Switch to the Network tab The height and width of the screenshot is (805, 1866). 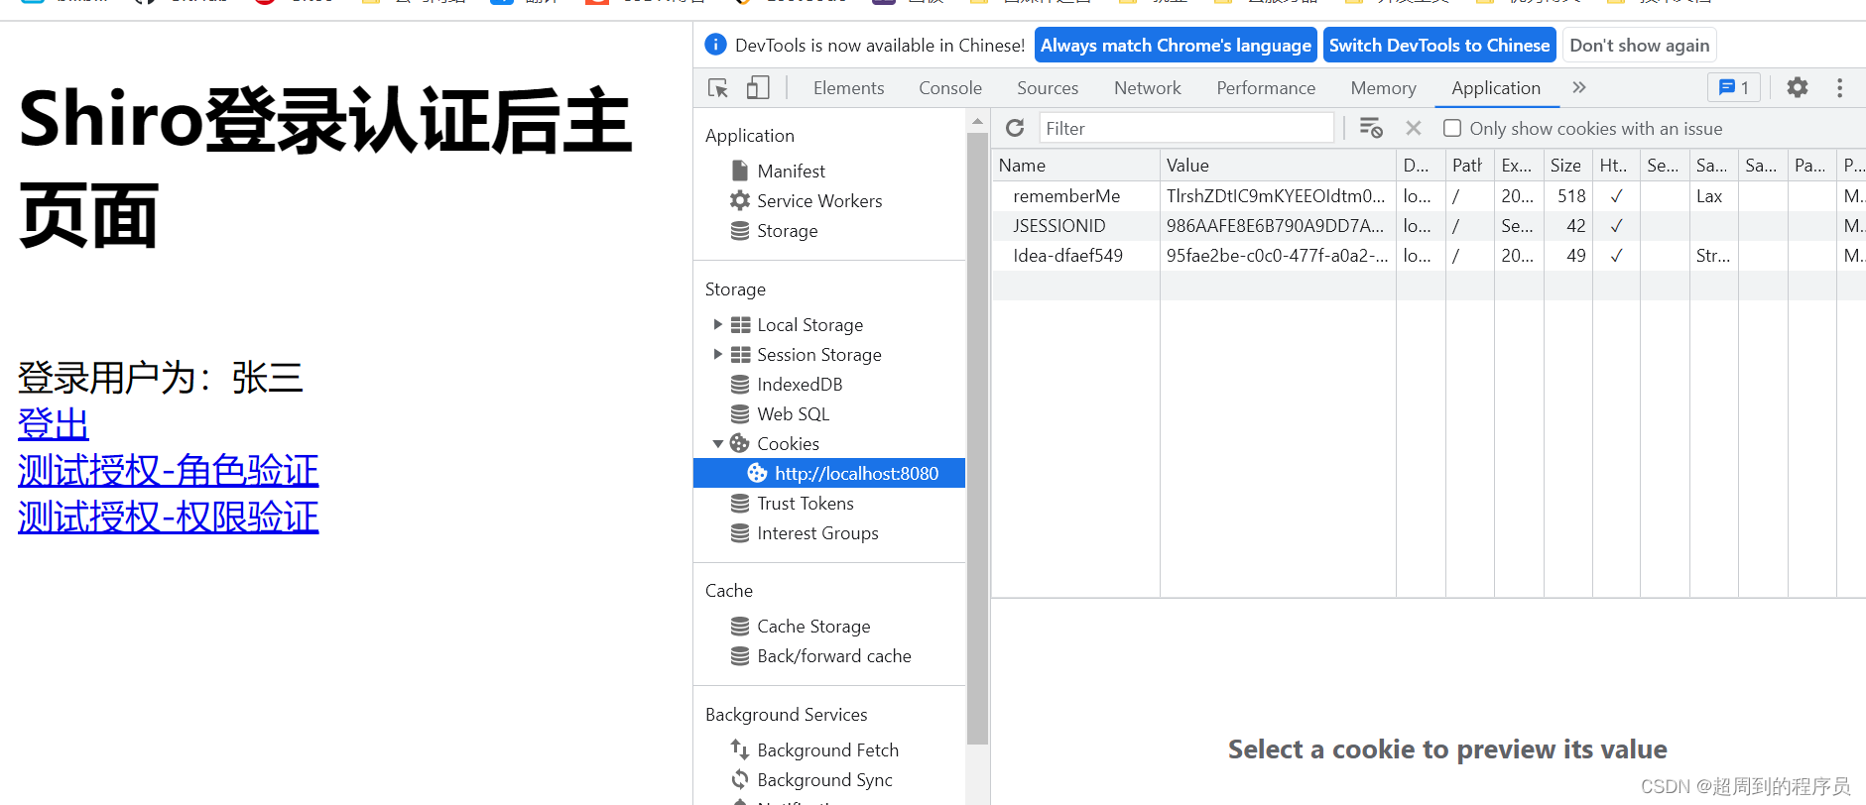1148,88
